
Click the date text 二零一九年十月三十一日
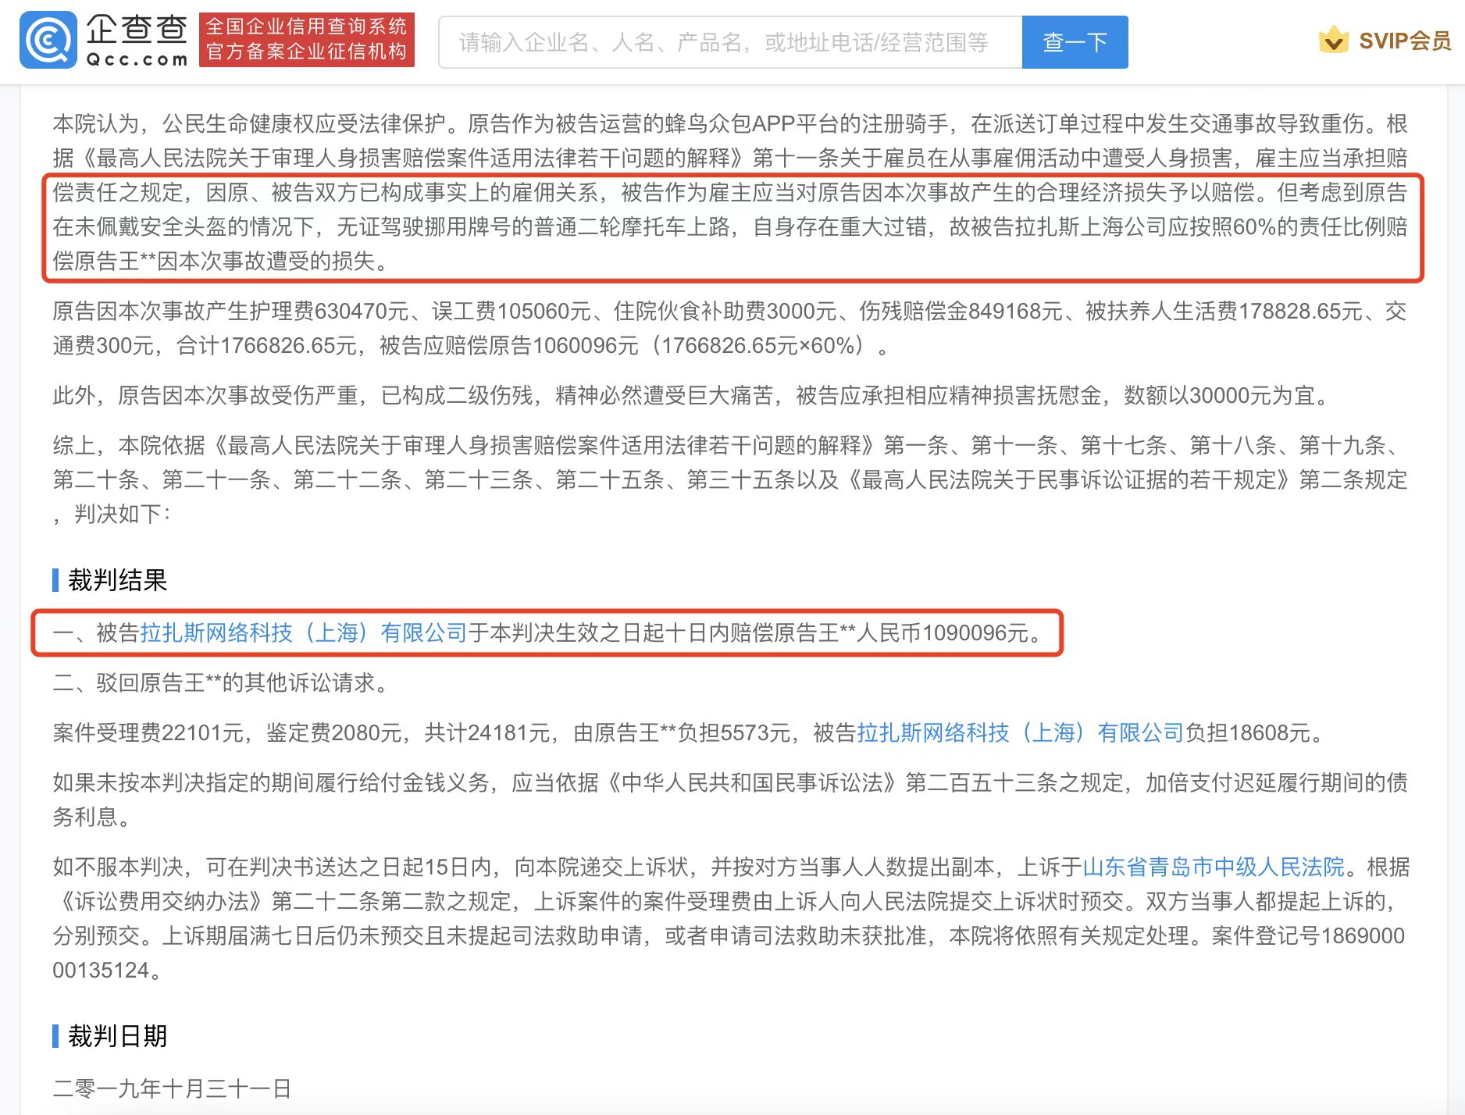coord(172,1088)
